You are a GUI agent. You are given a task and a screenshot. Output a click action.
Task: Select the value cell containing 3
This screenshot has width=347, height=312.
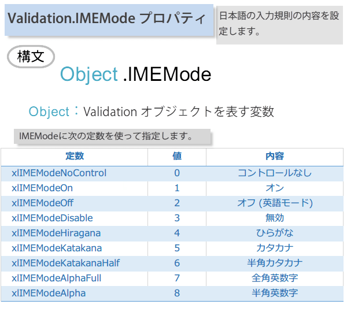coord(177,218)
